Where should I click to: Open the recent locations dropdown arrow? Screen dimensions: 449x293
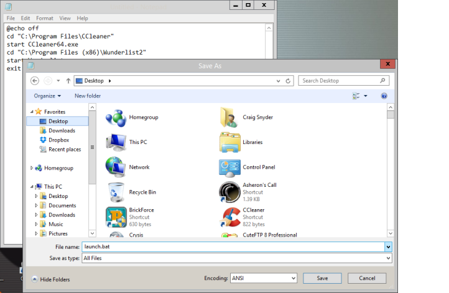pyautogui.click(x=58, y=81)
